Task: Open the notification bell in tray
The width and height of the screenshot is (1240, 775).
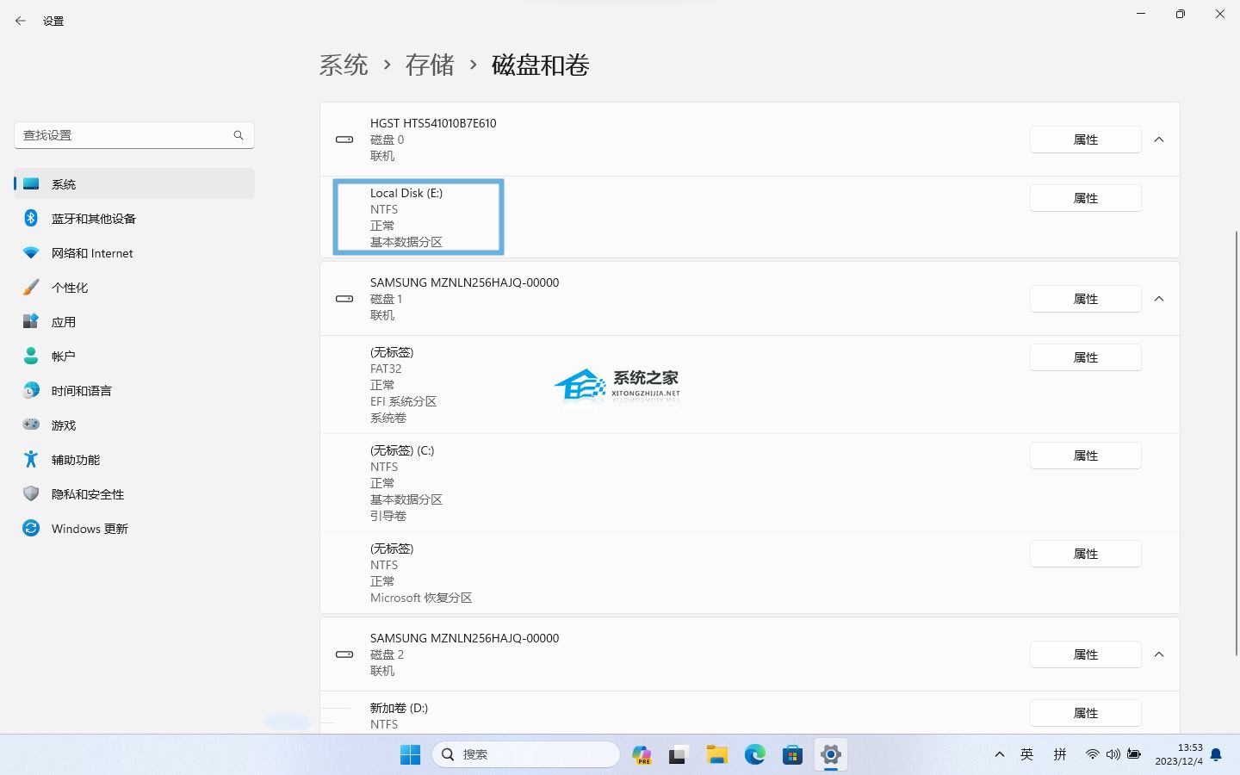Action: [x=1216, y=754]
